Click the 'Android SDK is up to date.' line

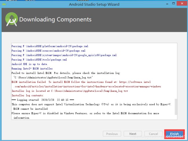pos(30,64)
